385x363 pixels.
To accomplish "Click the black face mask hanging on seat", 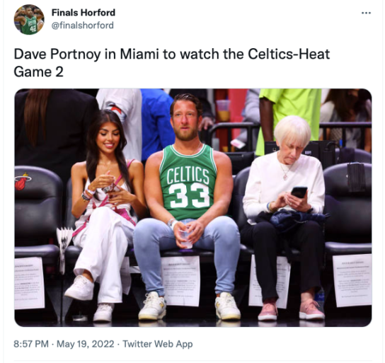I will point(356,177).
